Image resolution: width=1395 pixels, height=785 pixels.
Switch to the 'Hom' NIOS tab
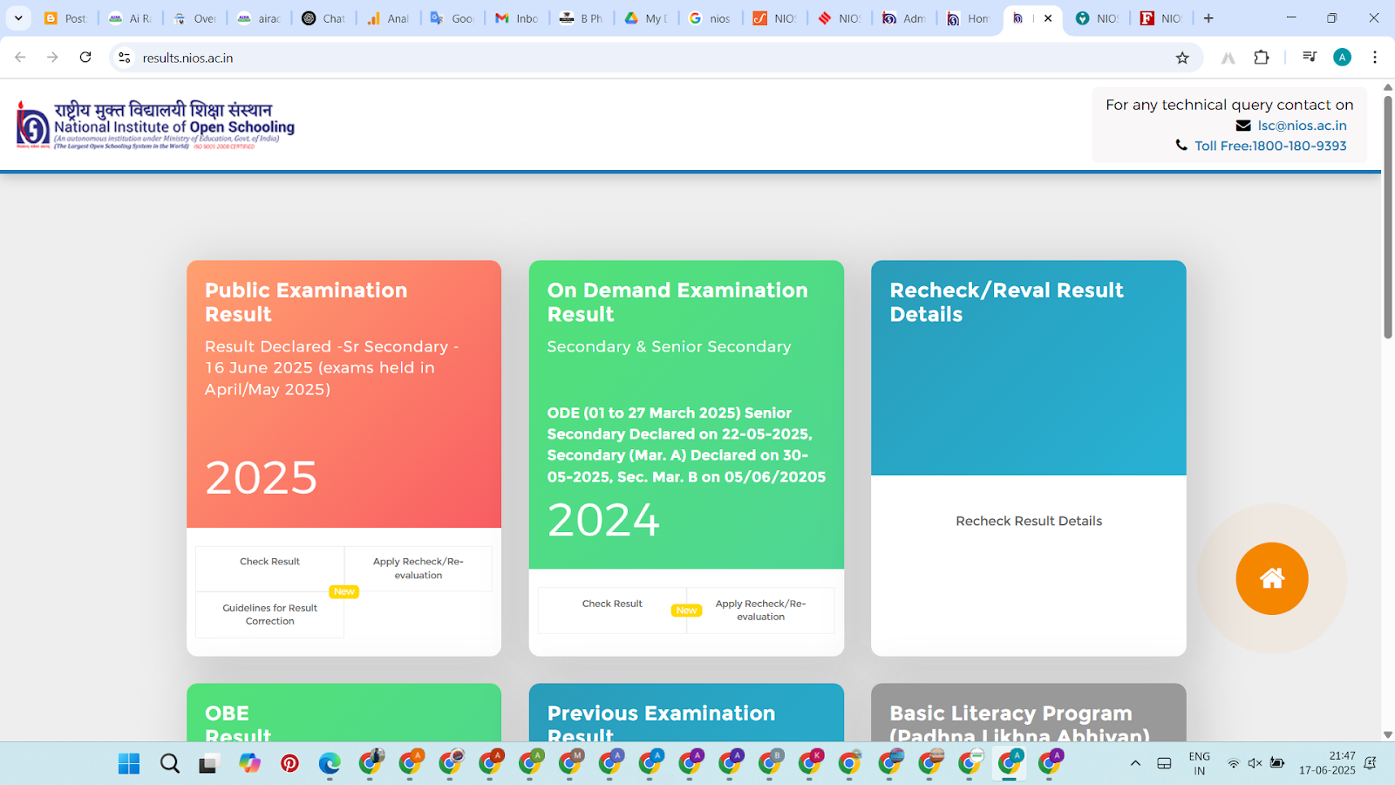click(x=969, y=18)
